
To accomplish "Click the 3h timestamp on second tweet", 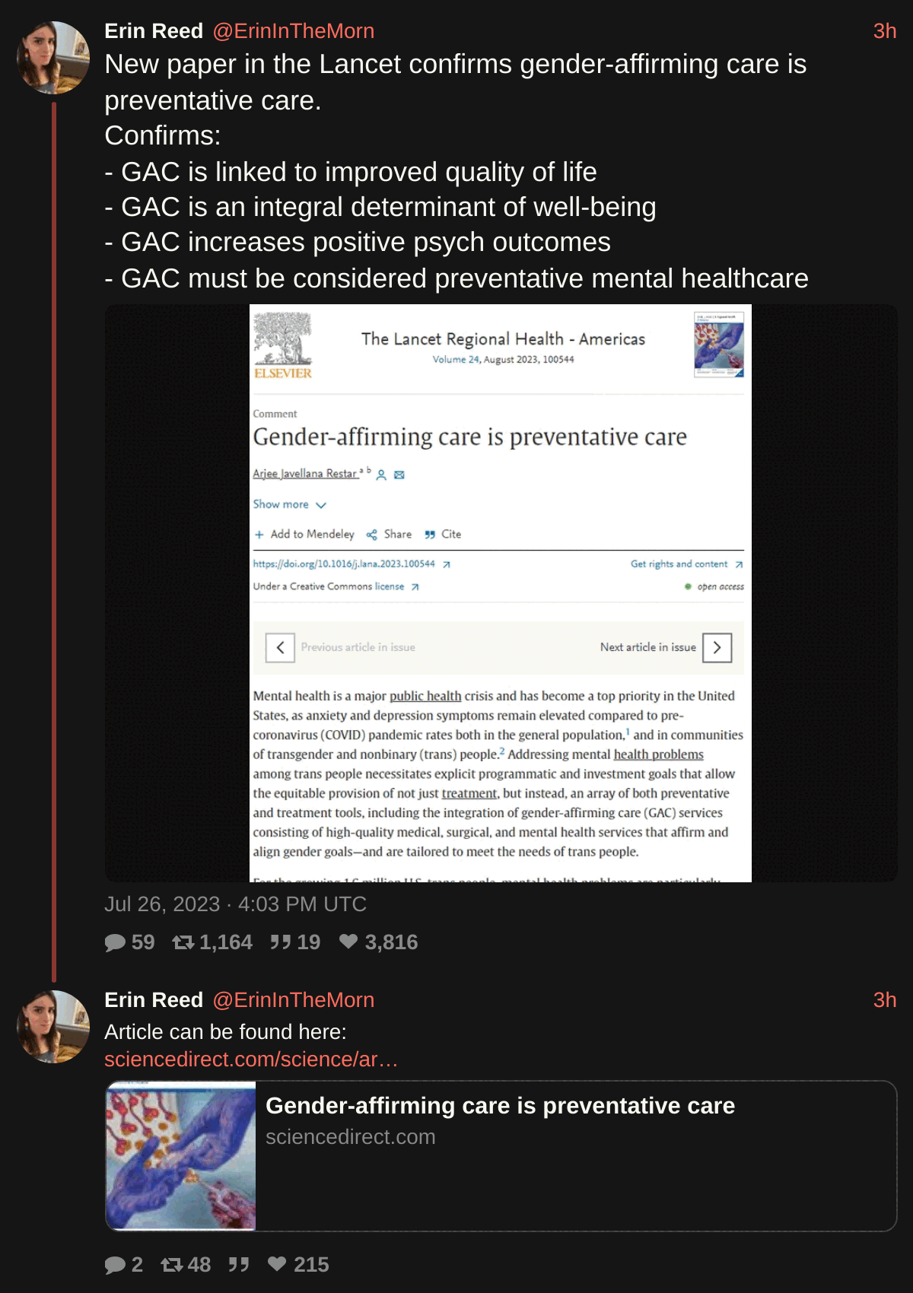I will 885,1000.
